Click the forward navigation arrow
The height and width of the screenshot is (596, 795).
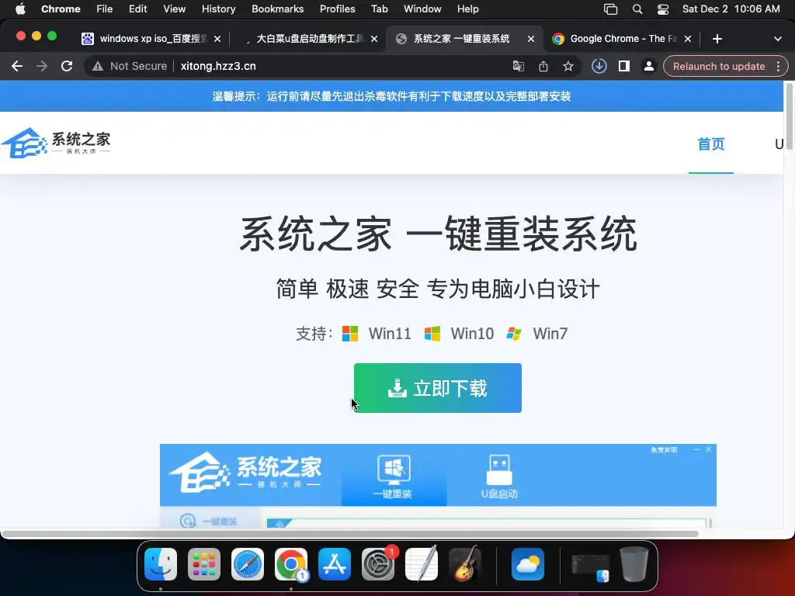(x=42, y=66)
